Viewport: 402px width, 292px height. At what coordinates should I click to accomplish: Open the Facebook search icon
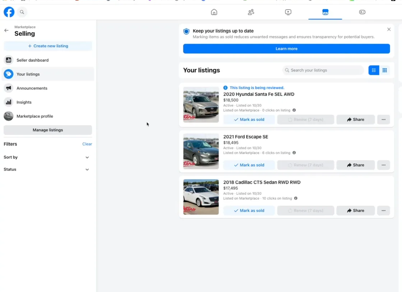coord(22,12)
